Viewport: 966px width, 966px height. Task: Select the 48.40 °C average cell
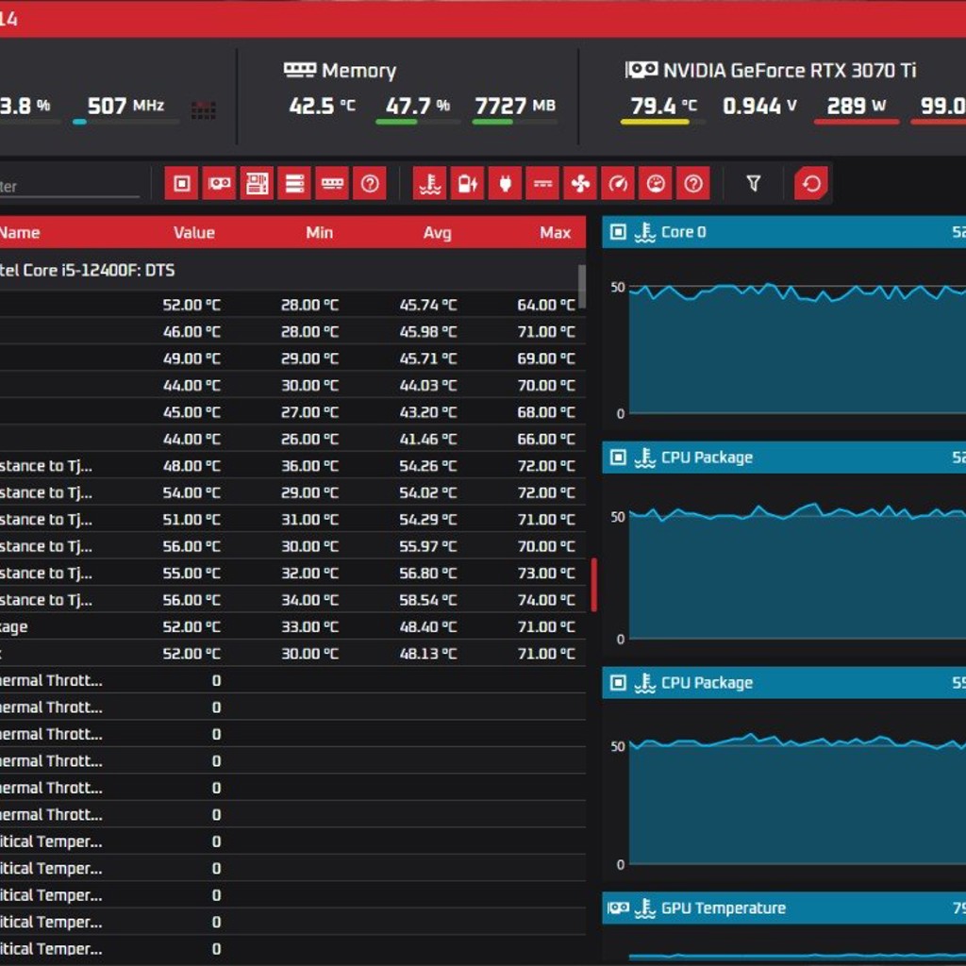(428, 626)
